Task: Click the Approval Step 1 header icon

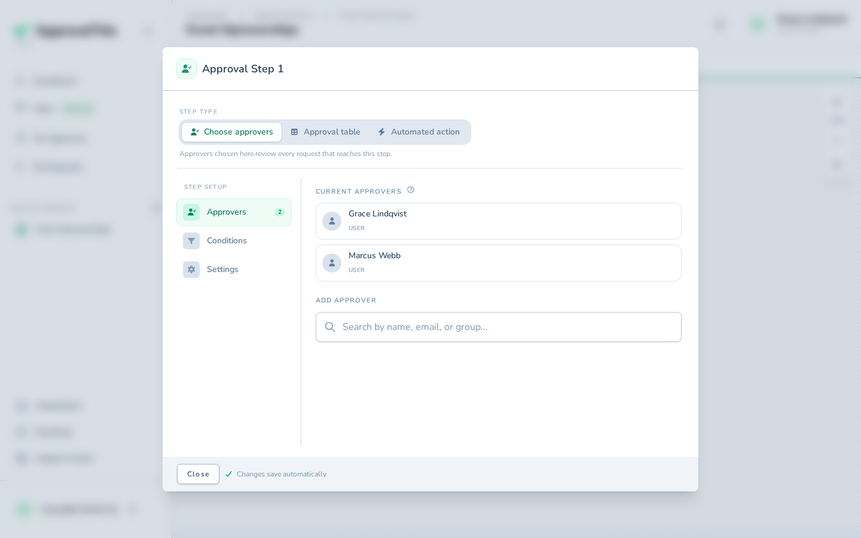Action: pyautogui.click(x=187, y=69)
